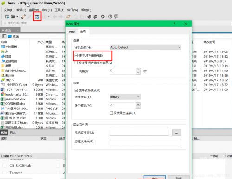The width and height of the screenshot is (232, 179).
Task: Click the Back arrow toolbar icon
Action: 55,16
